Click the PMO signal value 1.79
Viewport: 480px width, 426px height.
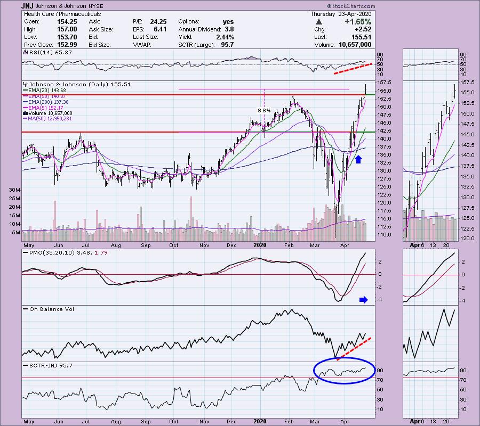click(x=101, y=253)
